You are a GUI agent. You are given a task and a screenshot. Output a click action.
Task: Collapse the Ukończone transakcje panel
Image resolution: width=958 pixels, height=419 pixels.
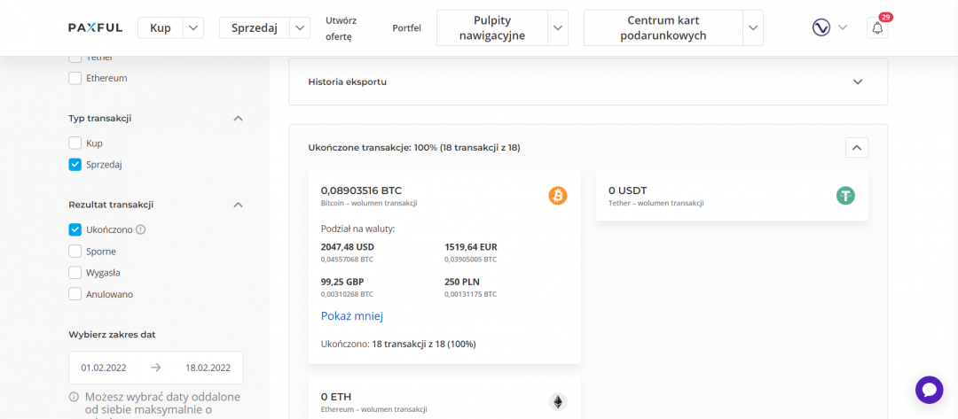856,148
